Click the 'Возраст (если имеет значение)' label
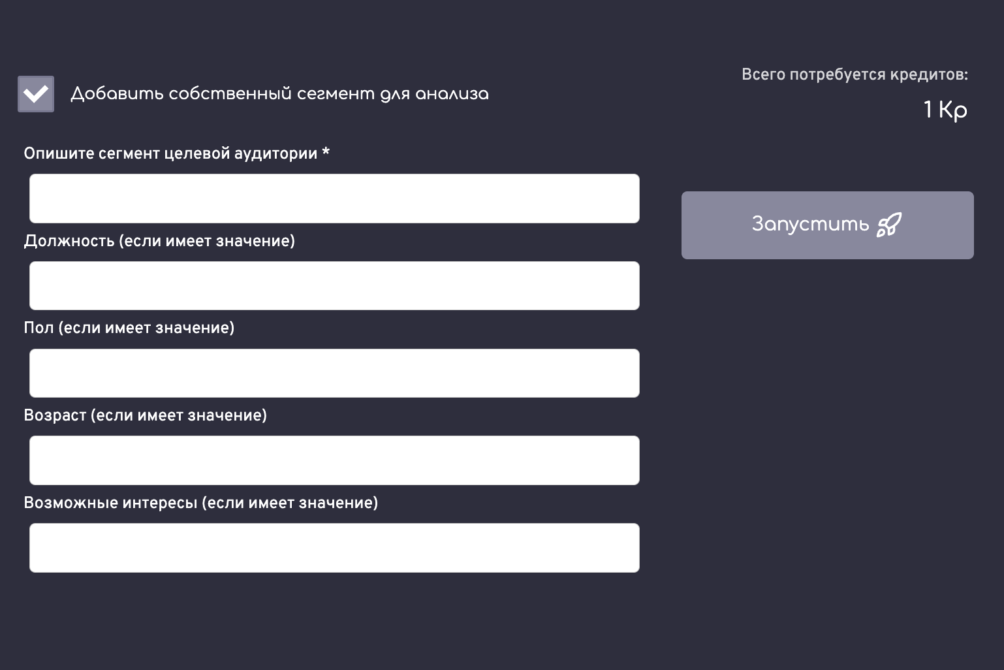This screenshot has height=670, width=1004. [146, 415]
